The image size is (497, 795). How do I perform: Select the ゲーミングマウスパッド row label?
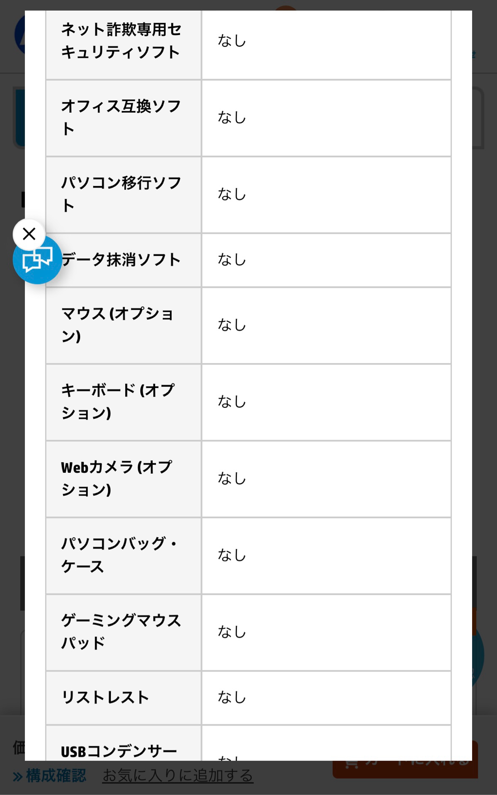click(x=121, y=632)
